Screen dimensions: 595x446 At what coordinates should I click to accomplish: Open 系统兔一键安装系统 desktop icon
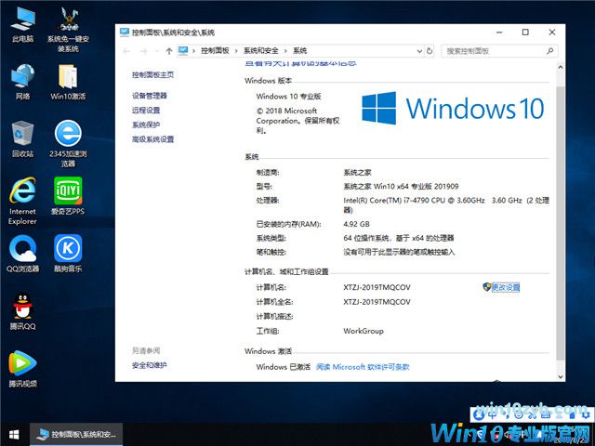click(68, 29)
